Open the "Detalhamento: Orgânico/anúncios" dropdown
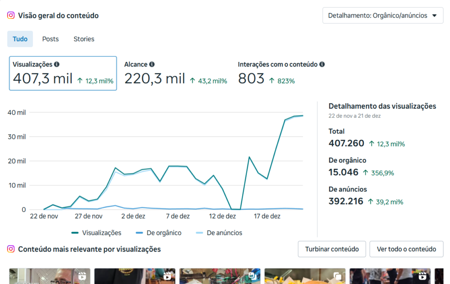The image size is (450, 284). (383, 15)
